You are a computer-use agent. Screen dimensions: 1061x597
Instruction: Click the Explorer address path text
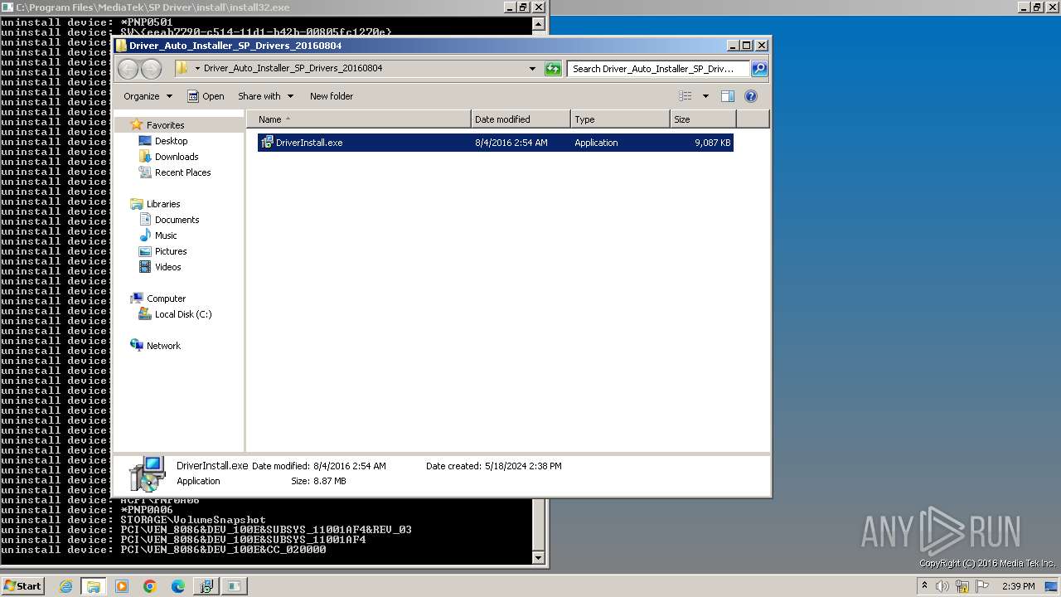point(293,69)
